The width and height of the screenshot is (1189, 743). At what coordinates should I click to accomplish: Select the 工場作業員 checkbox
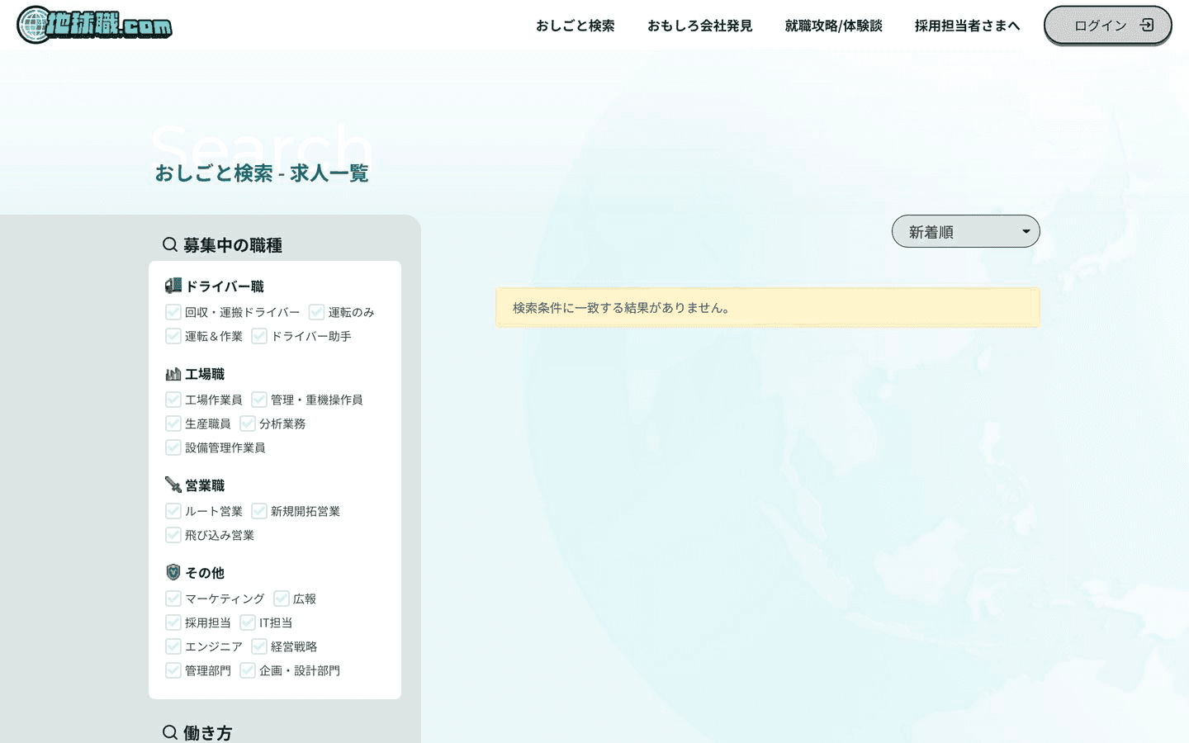pos(173,400)
